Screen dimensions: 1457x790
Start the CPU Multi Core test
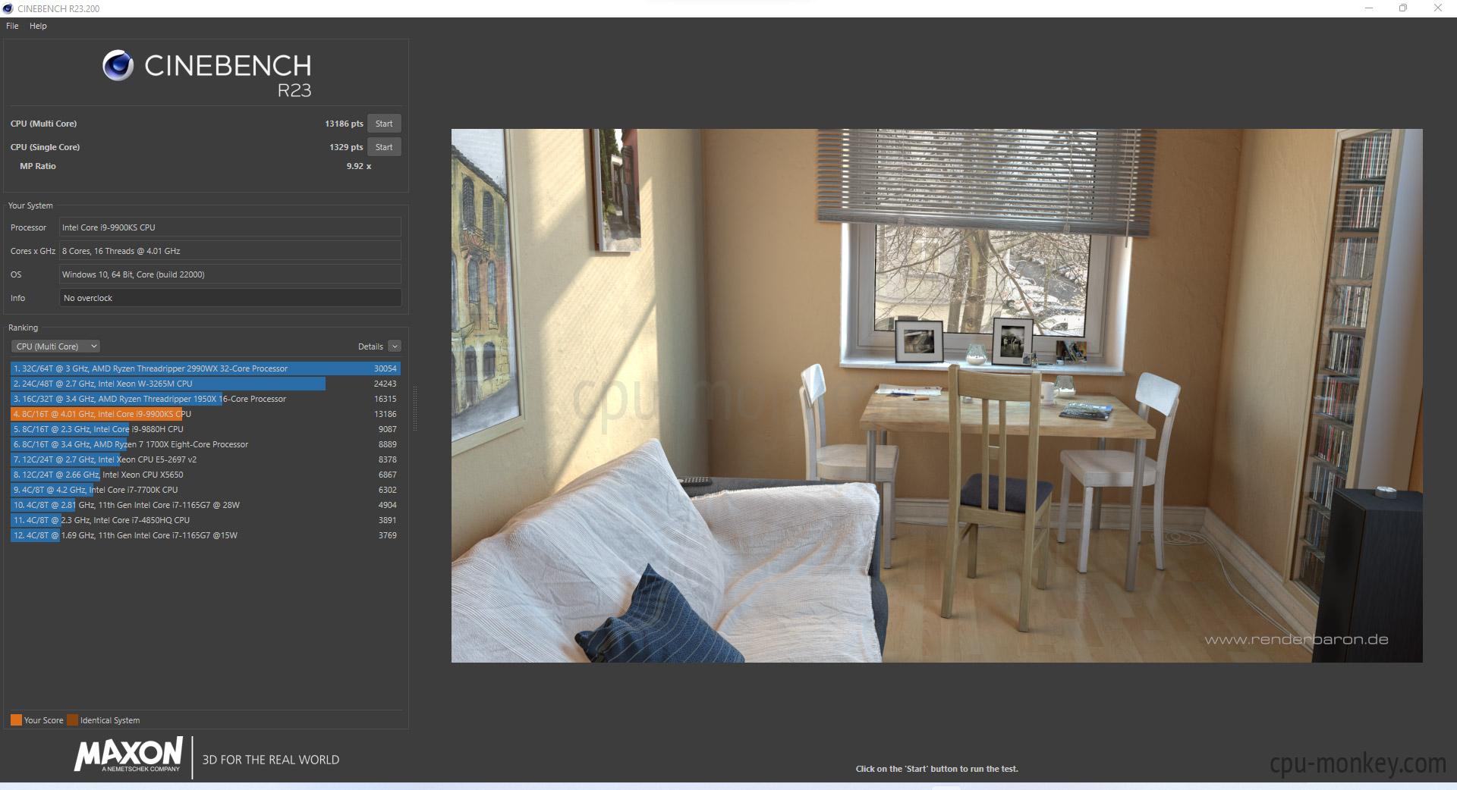click(x=384, y=124)
